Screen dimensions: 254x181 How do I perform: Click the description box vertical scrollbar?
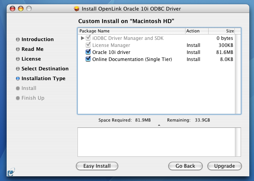tap(238, 142)
